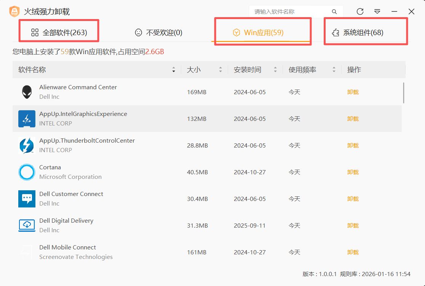
Task: Click the 161MB size value
Action: [197, 252]
